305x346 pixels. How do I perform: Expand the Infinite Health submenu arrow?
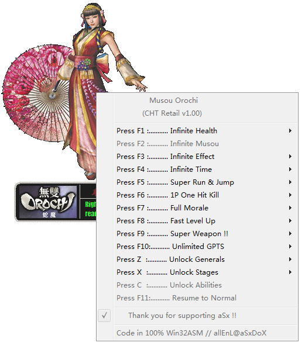[x=290, y=131]
